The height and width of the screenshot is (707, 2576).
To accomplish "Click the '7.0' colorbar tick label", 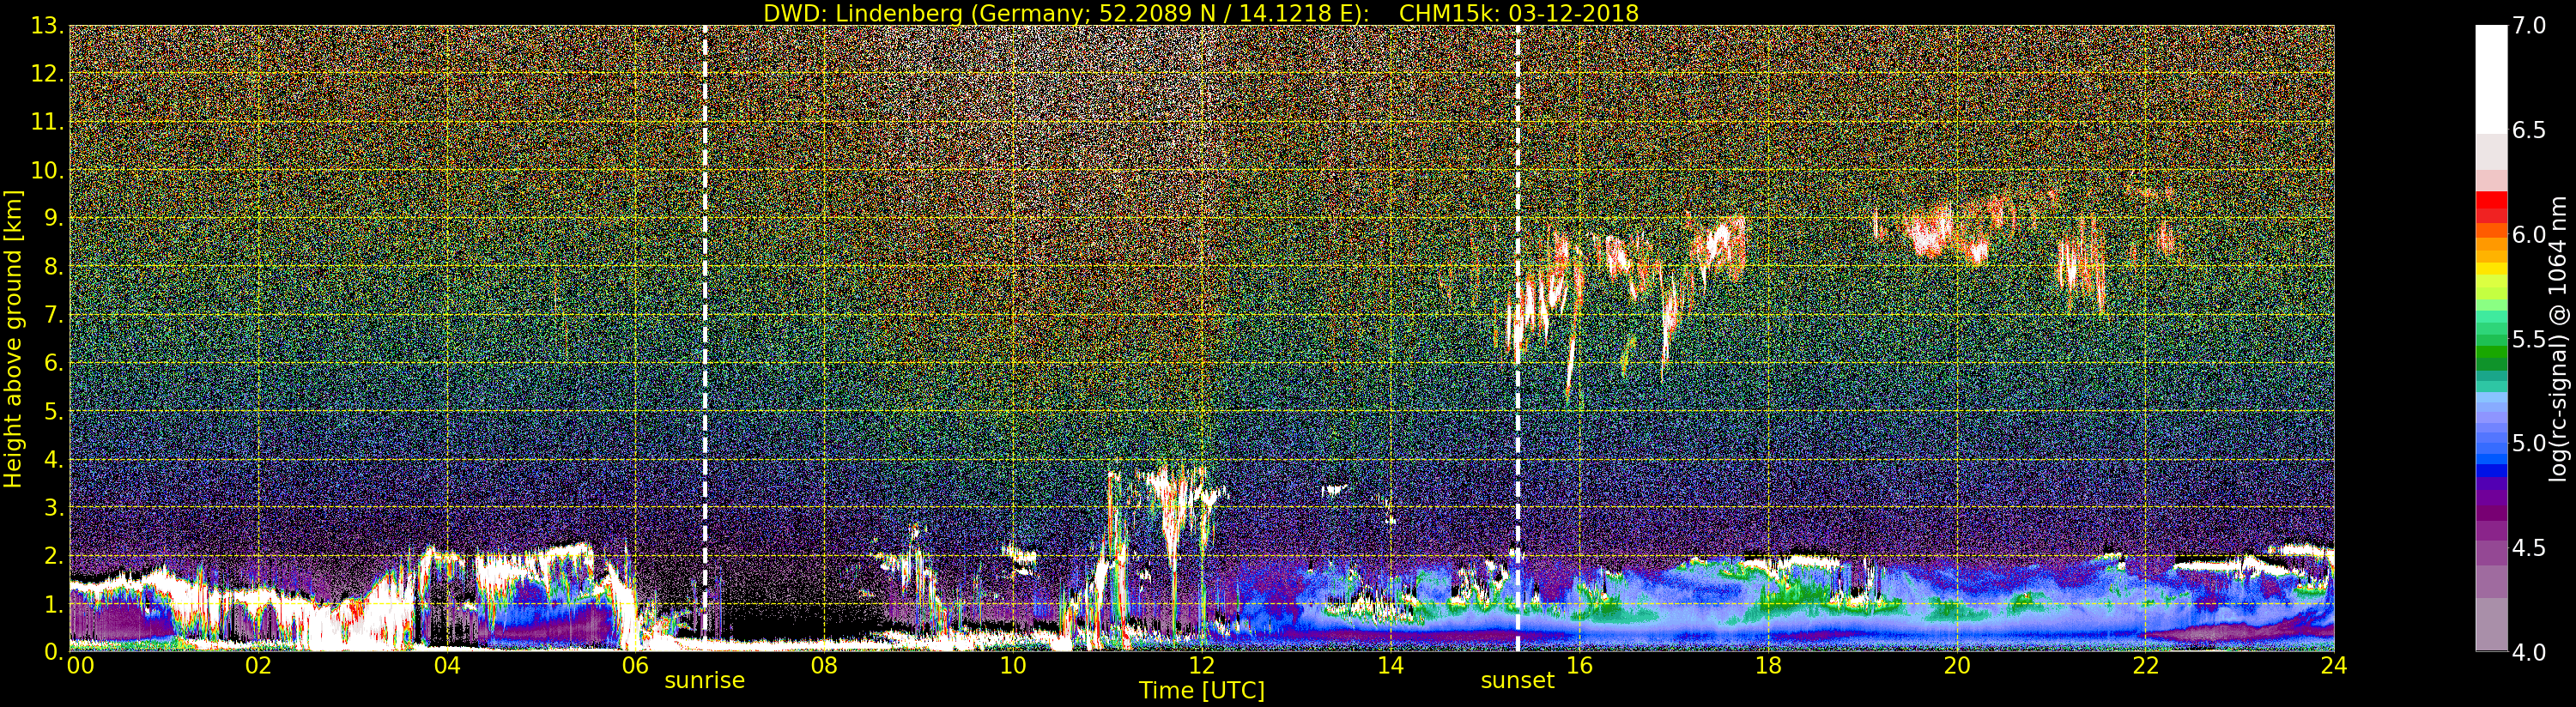I will [2529, 26].
